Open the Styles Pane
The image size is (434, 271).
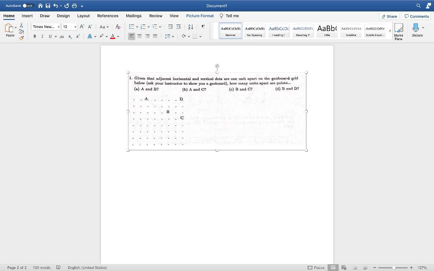coord(398,31)
